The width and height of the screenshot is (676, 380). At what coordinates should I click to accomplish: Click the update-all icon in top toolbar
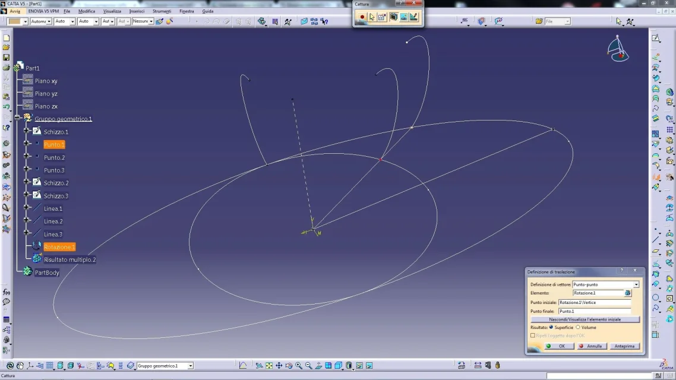coord(261,21)
